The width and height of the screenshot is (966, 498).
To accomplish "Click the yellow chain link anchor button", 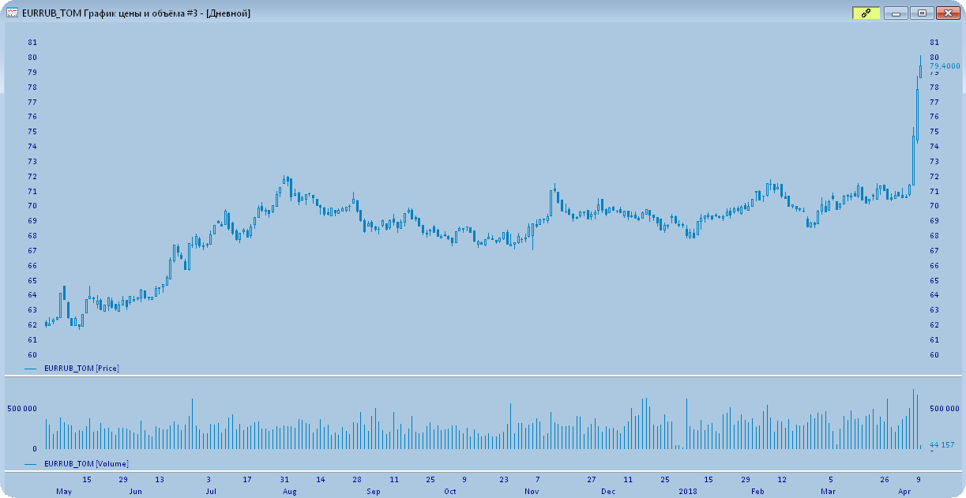I will coord(865,13).
